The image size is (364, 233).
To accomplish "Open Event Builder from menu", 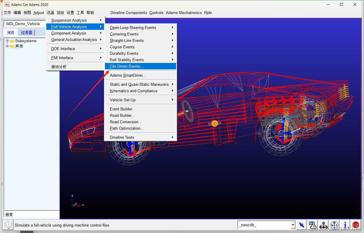I will 141,109.
